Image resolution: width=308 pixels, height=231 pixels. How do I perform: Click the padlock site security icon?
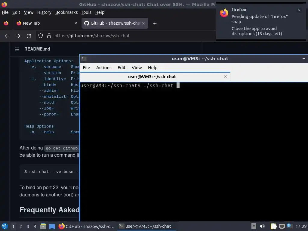[49, 36]
